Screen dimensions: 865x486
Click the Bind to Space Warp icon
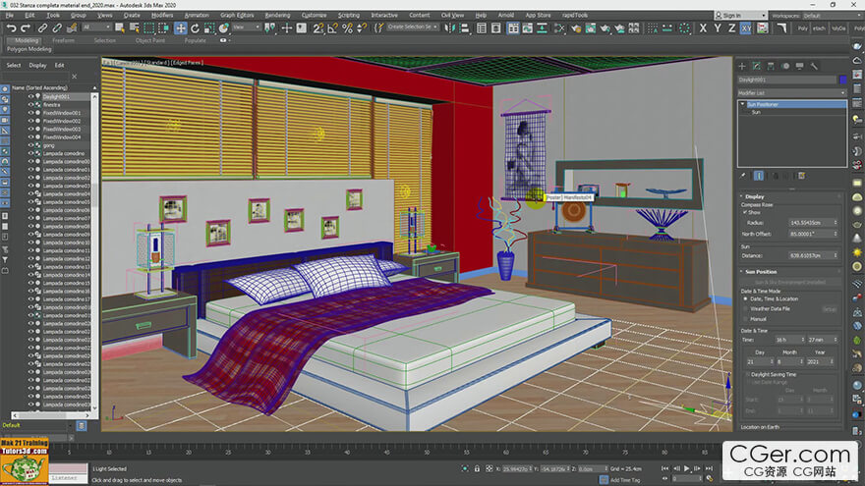71,28
